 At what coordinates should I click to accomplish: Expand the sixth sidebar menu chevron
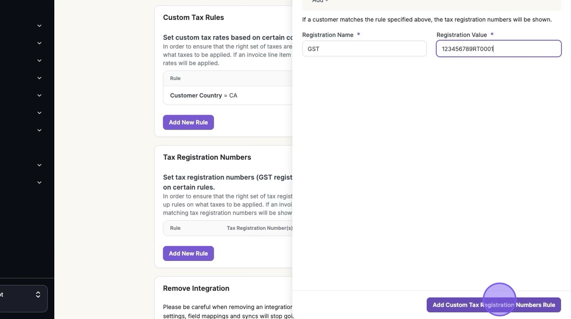click(39, 113)
